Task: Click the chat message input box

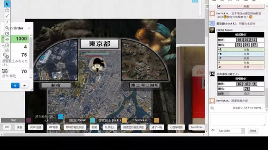Action: (238, 120)
